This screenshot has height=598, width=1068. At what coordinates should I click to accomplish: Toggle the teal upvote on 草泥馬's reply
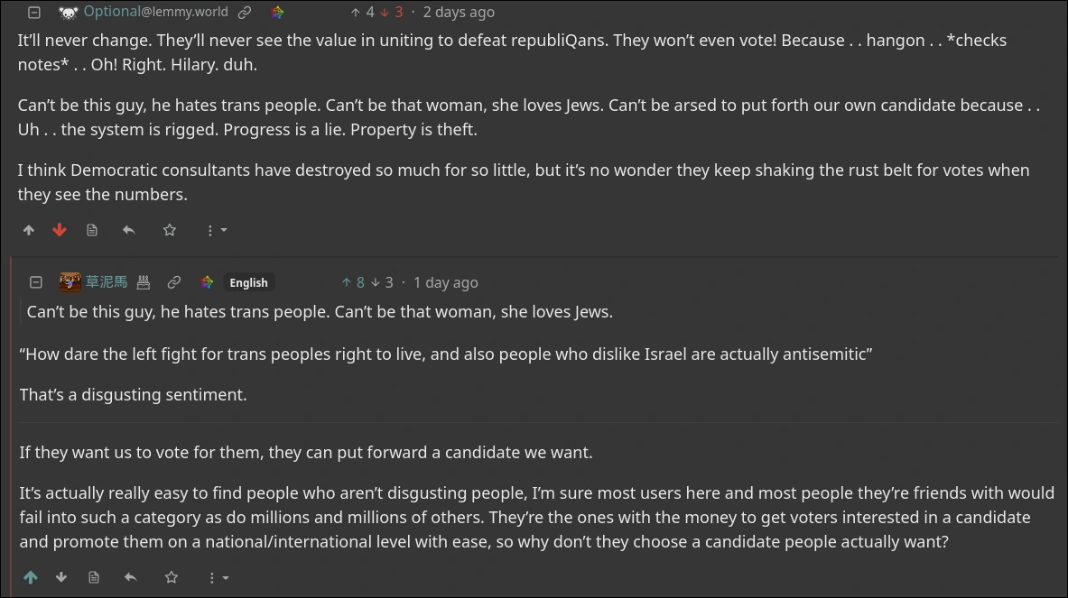click(x=31, y=577)
